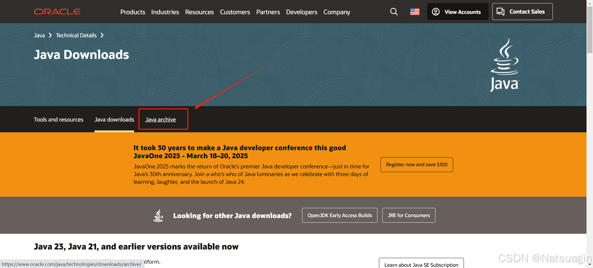Screen dimensions: 593x268
Task: Open the Products menu
Action: pyautogui.click(x=133, y=12)
